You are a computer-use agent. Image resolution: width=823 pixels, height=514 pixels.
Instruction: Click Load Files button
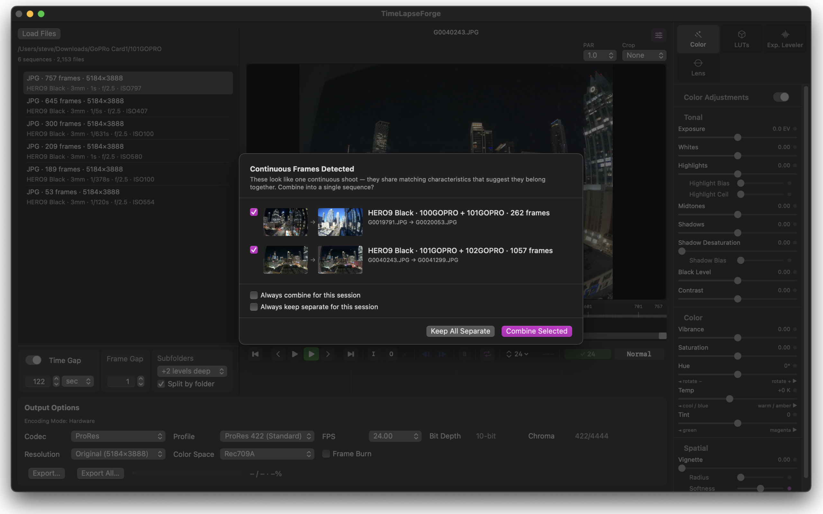[39, 34]
